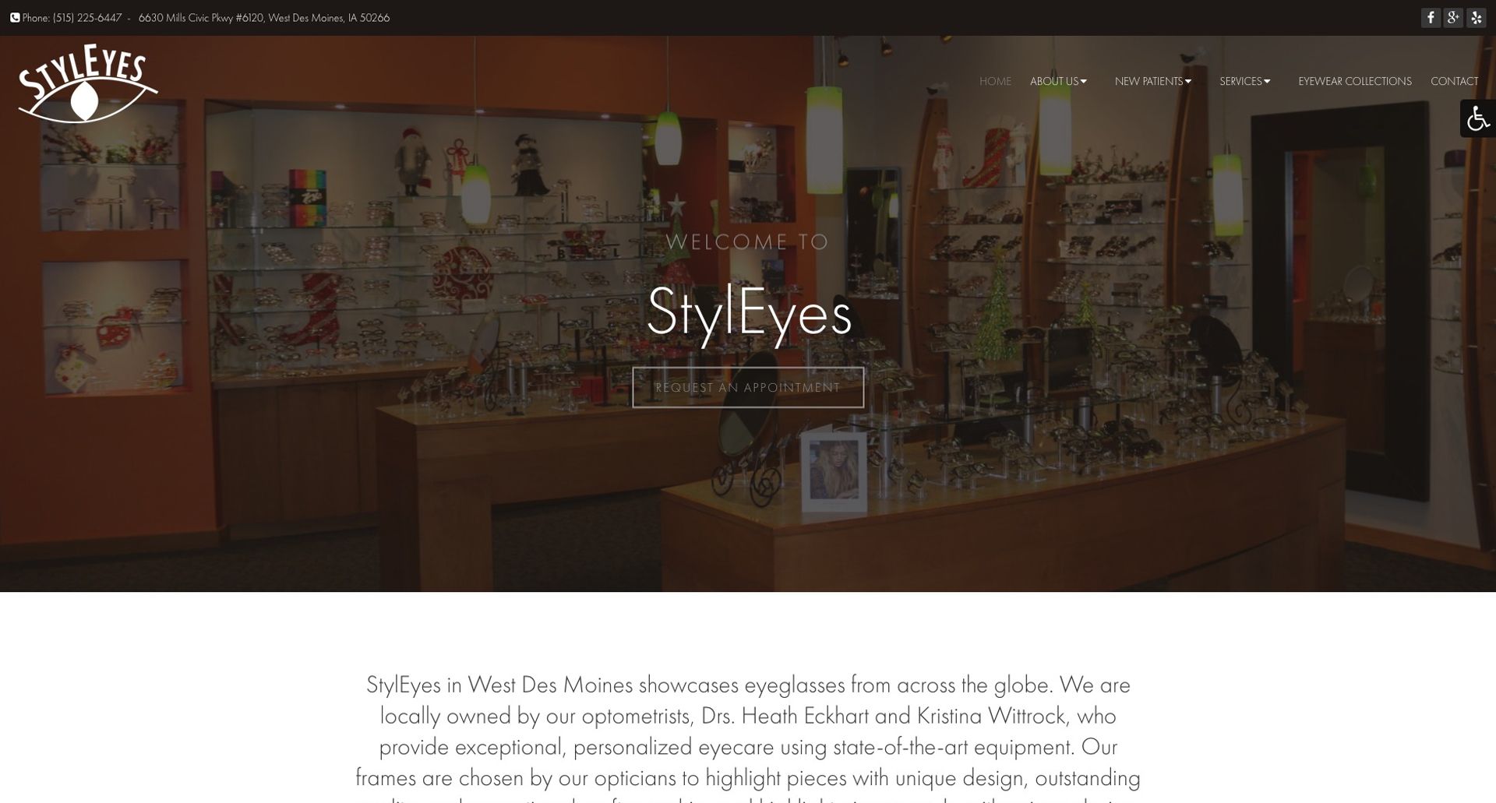Click the large StylEyes hero heading
The image size is (1496, 803).
[x=749, y=312]
